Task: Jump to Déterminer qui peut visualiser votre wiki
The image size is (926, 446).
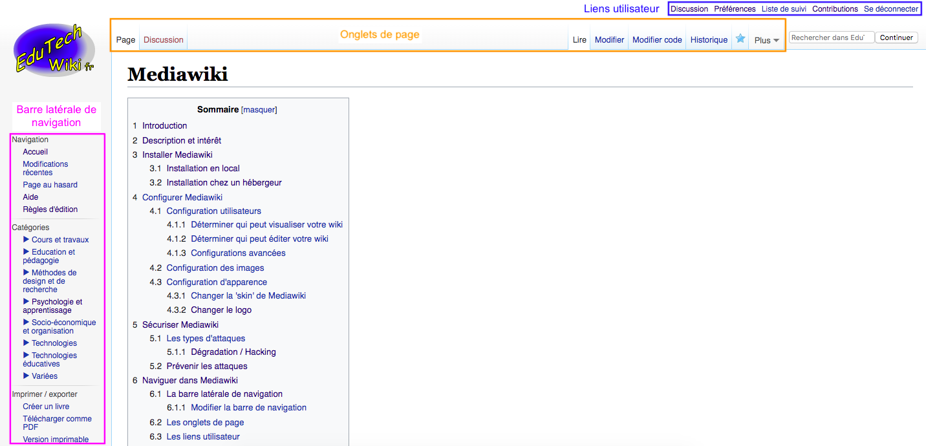Action: pyautogui.click(x=266, y=224)
